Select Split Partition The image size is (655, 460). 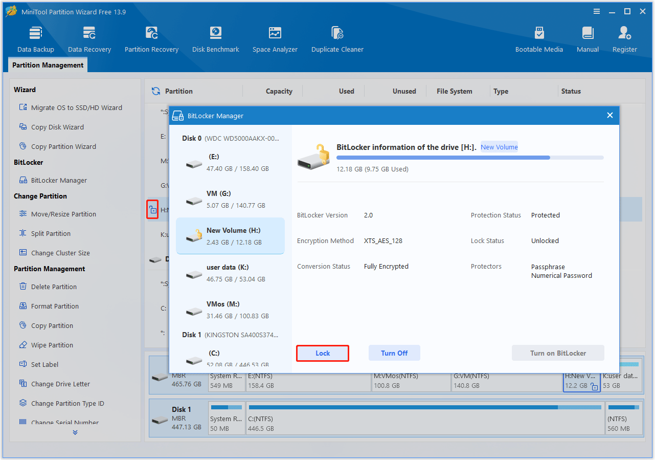(x=44, y=233)
